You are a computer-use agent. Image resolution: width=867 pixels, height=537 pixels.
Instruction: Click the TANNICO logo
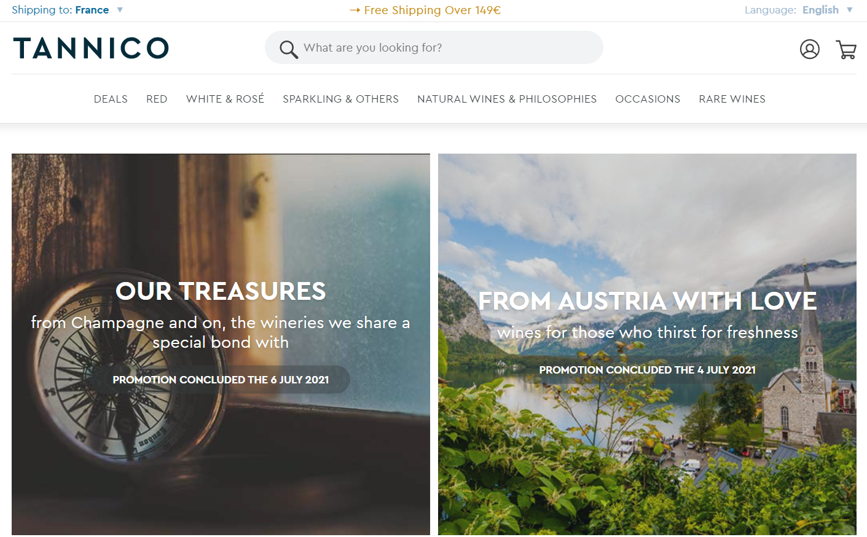[91, 49]
